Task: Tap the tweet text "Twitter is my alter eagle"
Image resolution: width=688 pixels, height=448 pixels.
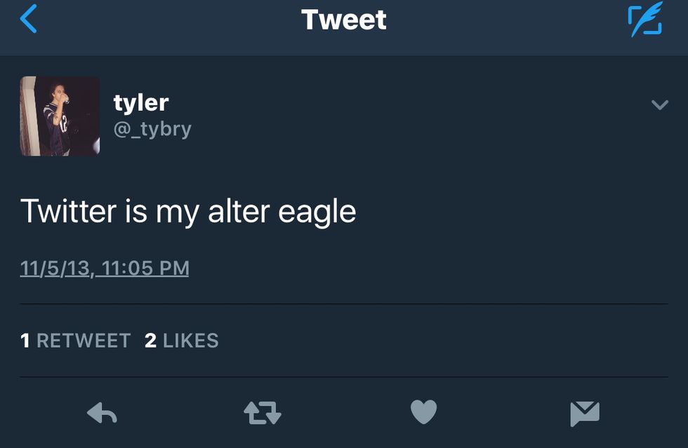Action: [188, 211]
